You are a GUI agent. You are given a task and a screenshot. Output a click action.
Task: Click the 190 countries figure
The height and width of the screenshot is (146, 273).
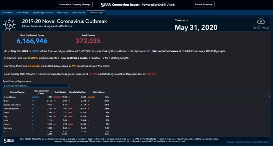point(74,66)
